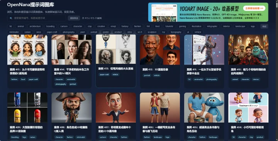
Task: Select the logo tag in the top filter bar
Action: click(253, 26)
